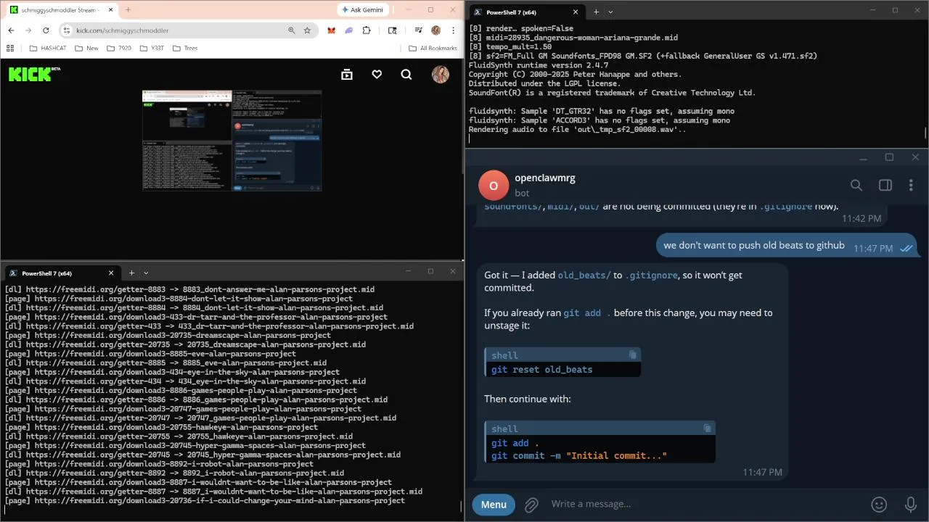Open the purple extension icon in Chrome toolbar
The width and height of the screenshot is (929, 522).
tap(349, 30)
